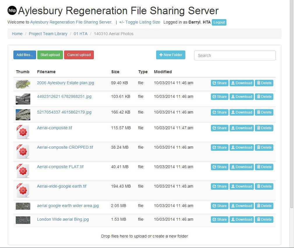
Task: Click the Share icon for aerial google earth wider area.jpg
Action: click(214, 206)
